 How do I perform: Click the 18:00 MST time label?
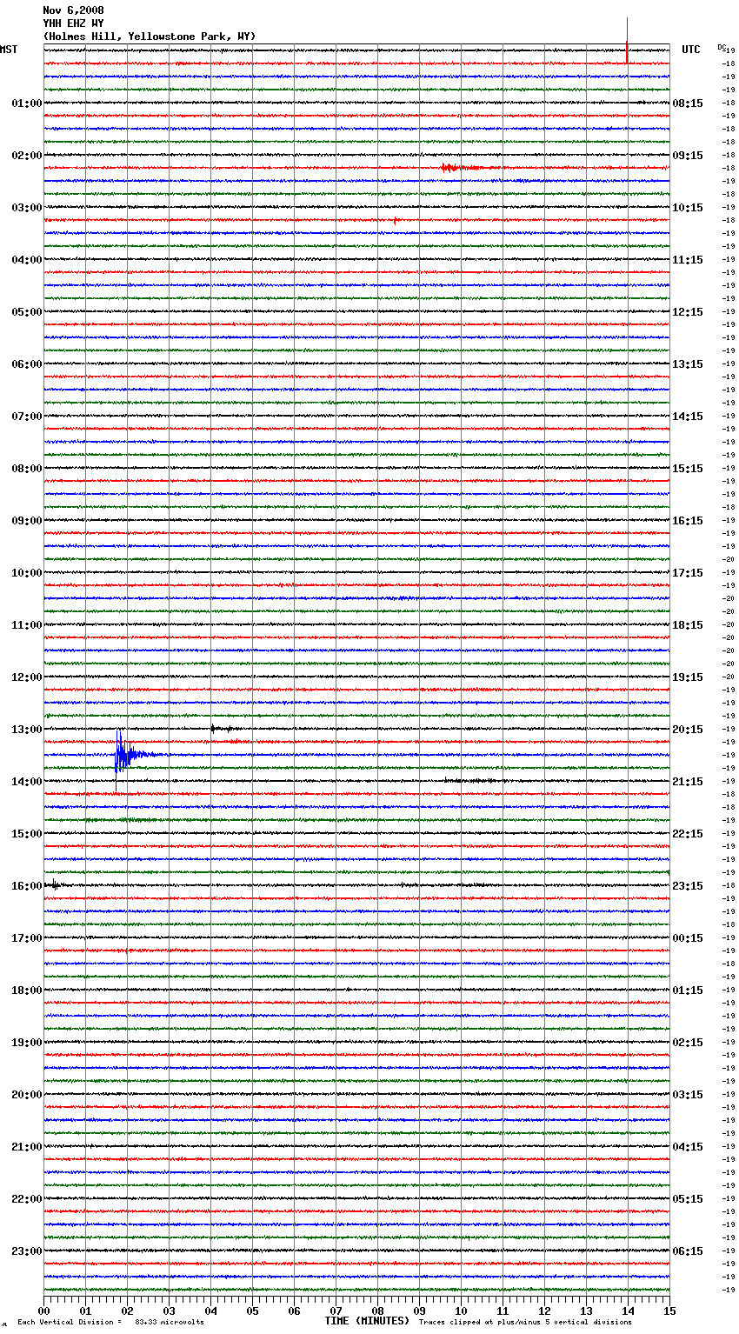click(x=27, y=990)
